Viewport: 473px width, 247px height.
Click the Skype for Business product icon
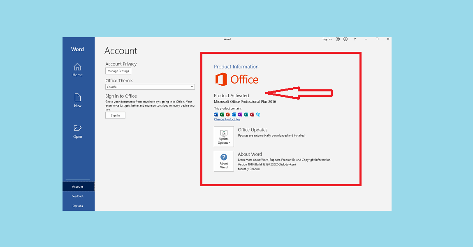coord(258,114)
